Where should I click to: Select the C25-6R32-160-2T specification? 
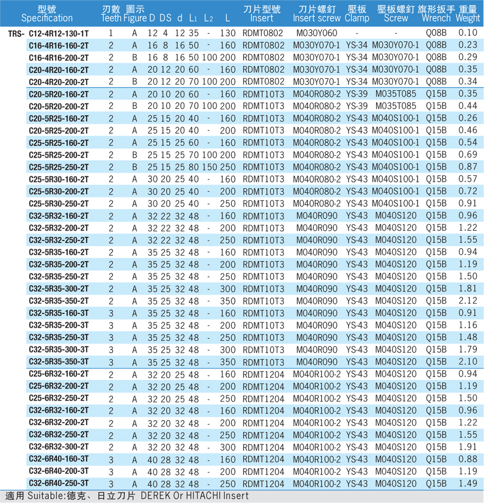point(59,374)
